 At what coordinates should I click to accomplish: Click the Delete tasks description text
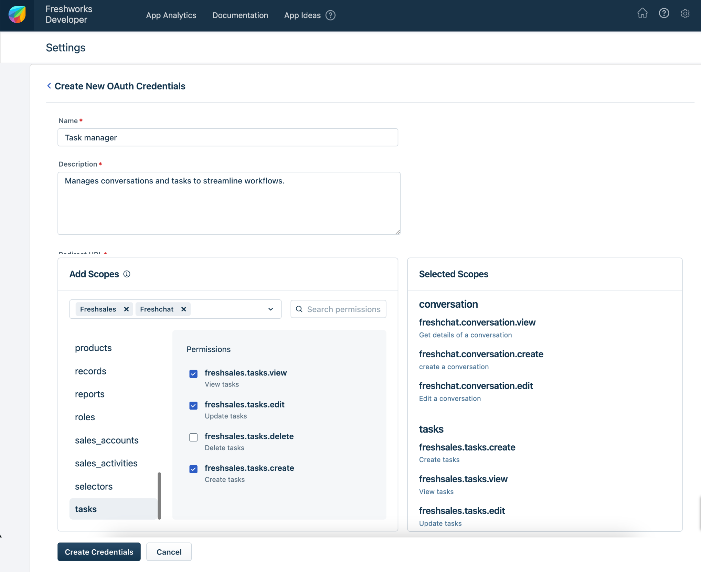tap(224, 448)
